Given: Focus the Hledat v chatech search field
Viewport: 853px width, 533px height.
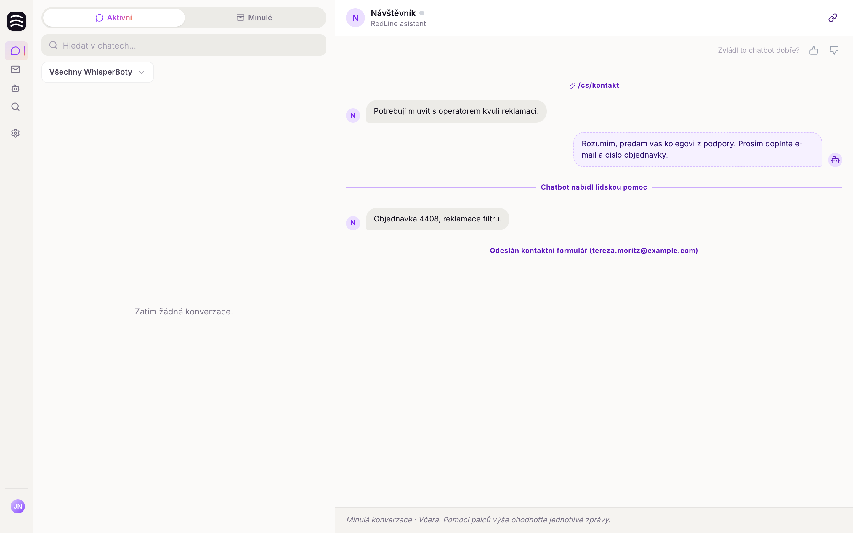Looking at the screenshot, I should (x=184, y=45).
